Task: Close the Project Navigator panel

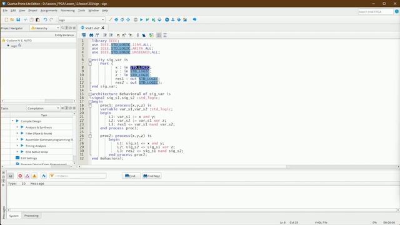Action: (x=74, y=27)
